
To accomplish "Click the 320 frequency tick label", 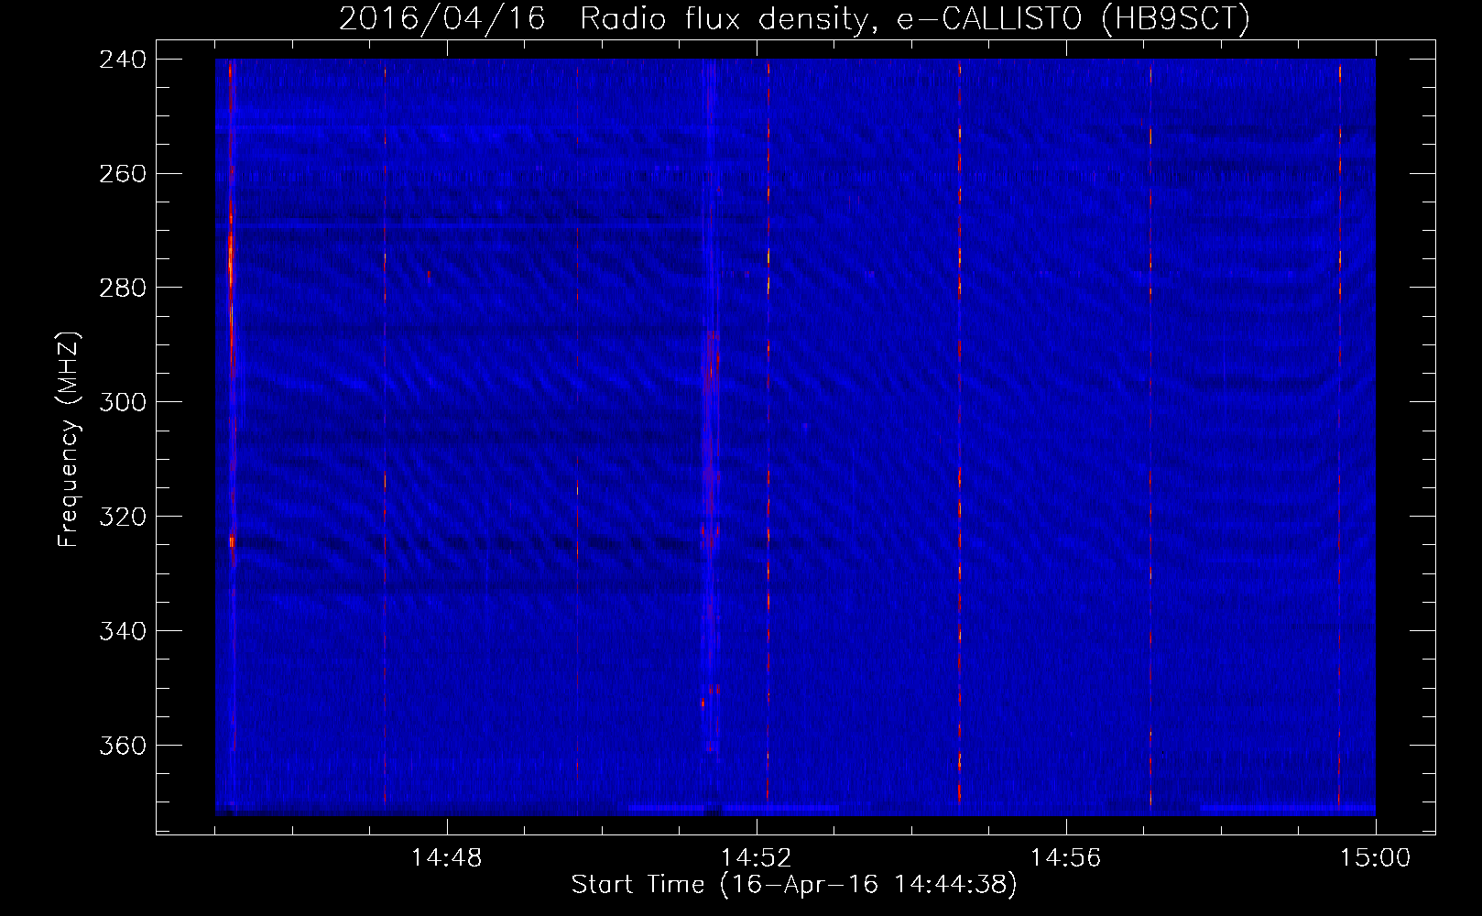I will [123, 518].
